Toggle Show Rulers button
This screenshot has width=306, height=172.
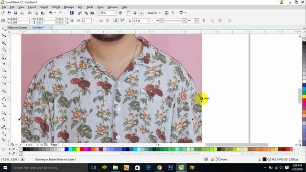129,13
